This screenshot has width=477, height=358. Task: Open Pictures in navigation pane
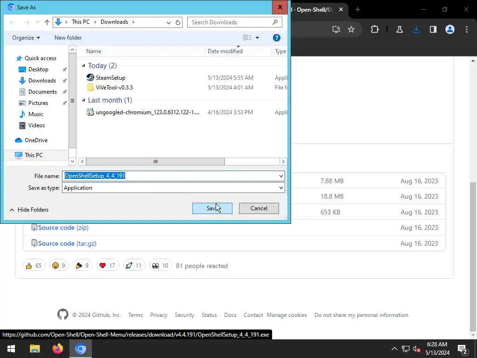point(38,103)
